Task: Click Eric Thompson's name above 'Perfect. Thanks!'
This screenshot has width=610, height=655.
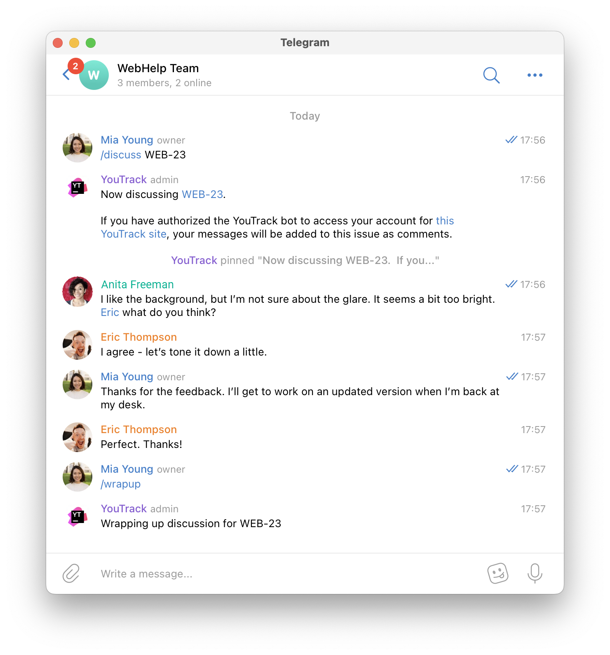Action: (139, 429)
